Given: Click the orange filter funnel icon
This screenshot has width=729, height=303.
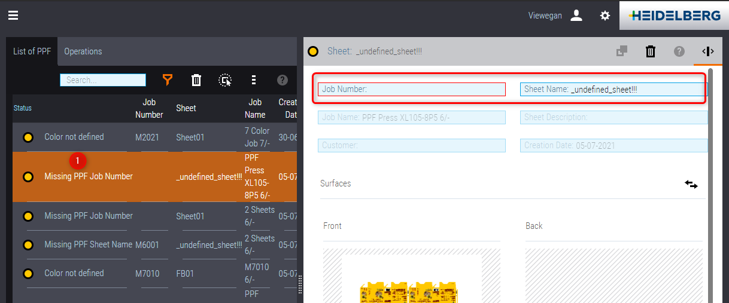Looking at the screenshot, I should click(168, 80).
